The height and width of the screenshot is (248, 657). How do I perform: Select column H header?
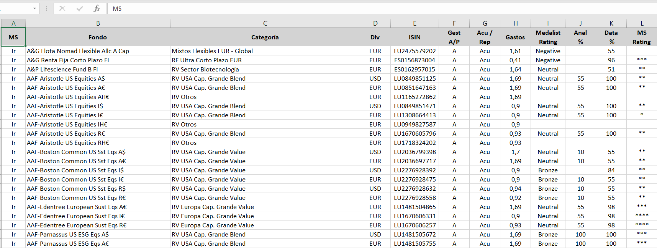(x=516, y=23)
